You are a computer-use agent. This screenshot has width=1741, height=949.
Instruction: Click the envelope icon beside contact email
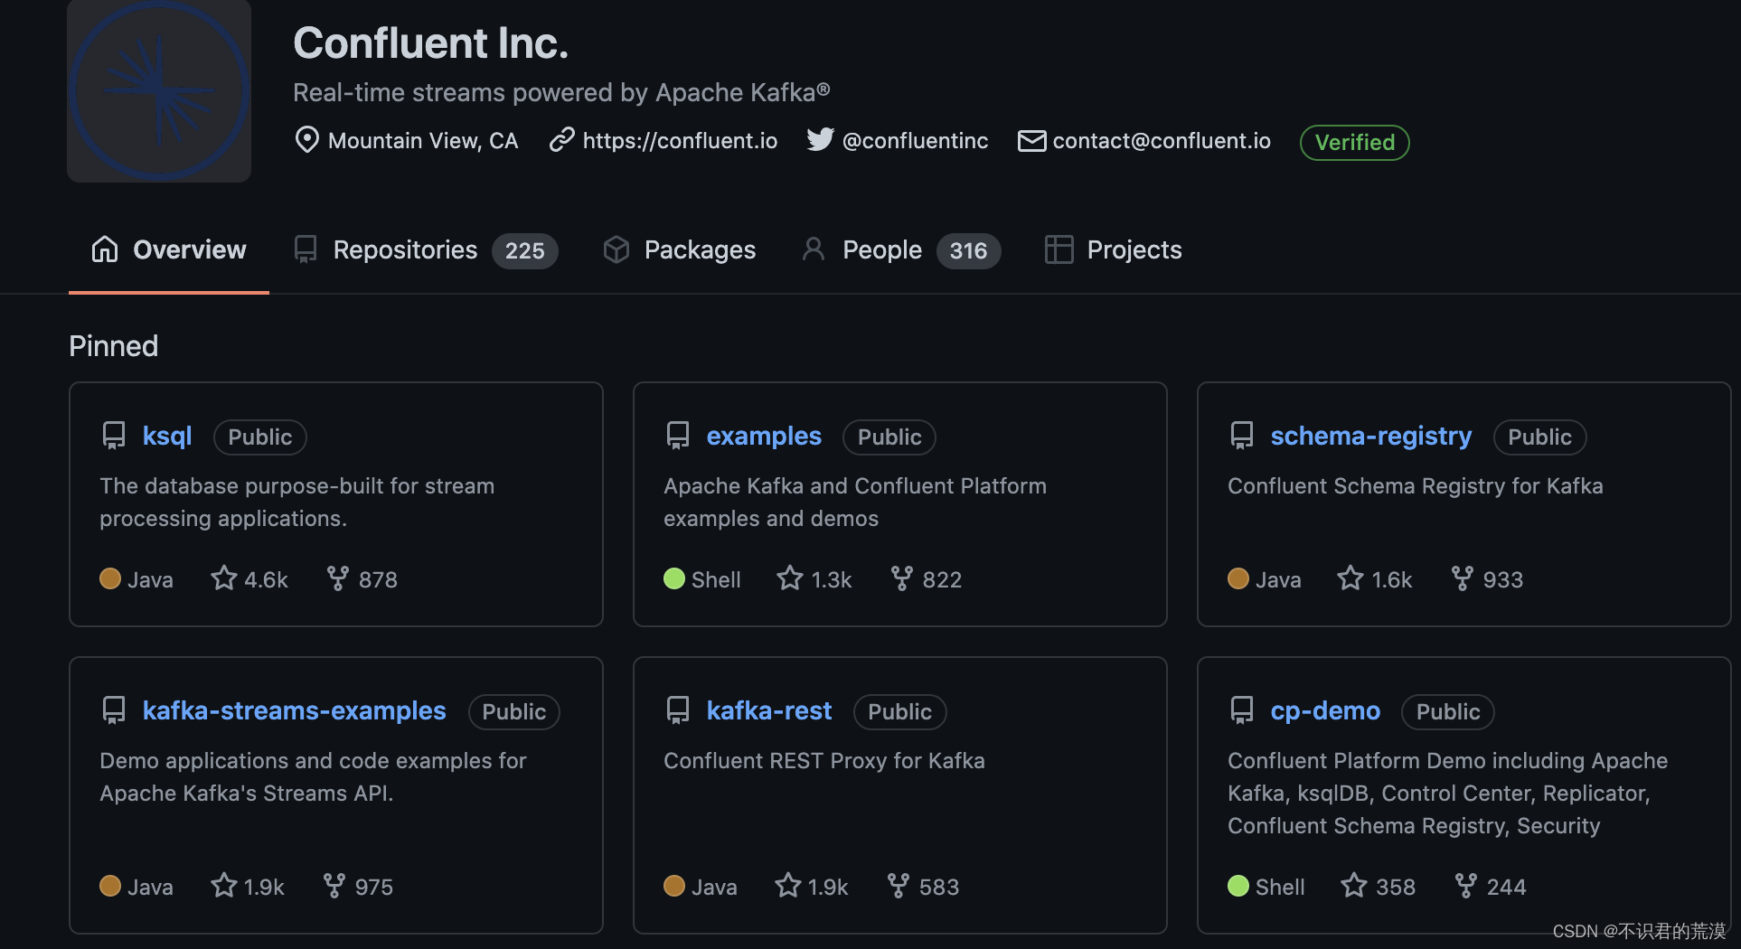click(1031, 141)
